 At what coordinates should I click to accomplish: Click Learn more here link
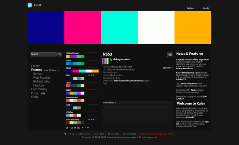(184, 69)
